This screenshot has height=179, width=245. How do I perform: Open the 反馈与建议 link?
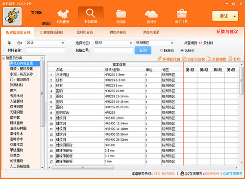(x=227, y=32)
